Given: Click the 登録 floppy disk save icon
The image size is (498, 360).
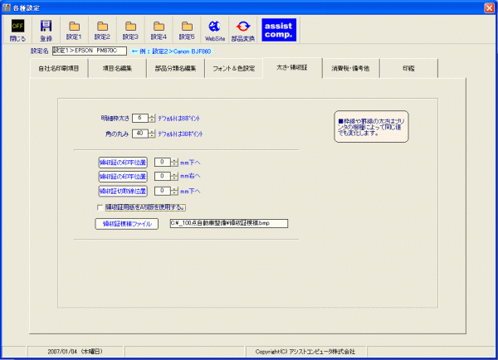Looking at the screenshot, I should (46, 30).
